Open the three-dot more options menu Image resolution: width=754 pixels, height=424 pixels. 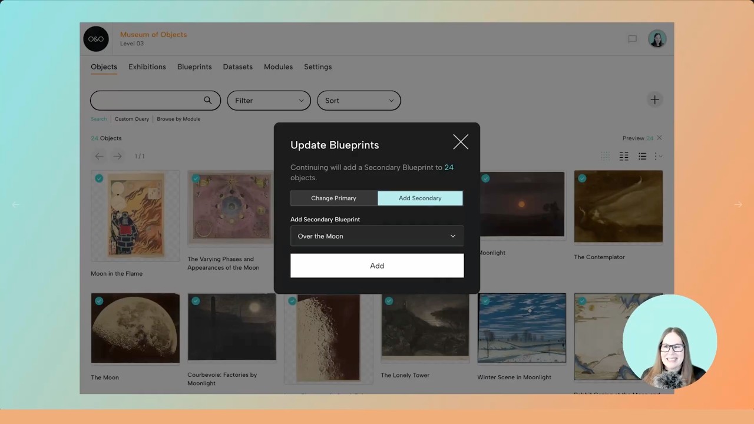pos(659,156)
